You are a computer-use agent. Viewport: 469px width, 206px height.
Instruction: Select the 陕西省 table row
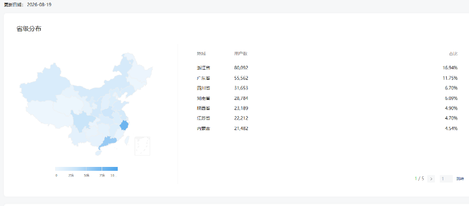pos(327,108)
